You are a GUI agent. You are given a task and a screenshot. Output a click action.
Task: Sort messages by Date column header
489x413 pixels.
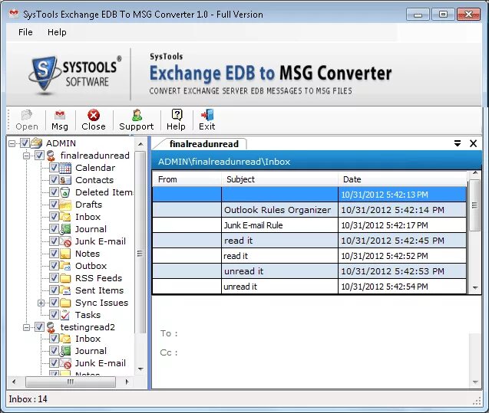tap(402, 179)
